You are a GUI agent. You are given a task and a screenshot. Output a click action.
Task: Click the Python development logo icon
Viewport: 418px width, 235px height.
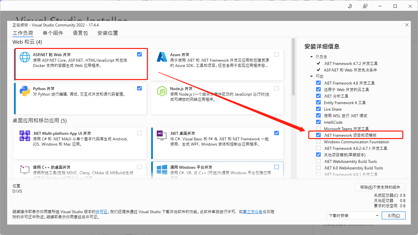click(x=25, y=91)
